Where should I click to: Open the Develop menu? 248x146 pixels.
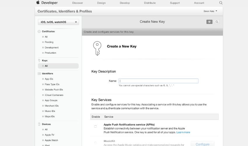point(125,3)
